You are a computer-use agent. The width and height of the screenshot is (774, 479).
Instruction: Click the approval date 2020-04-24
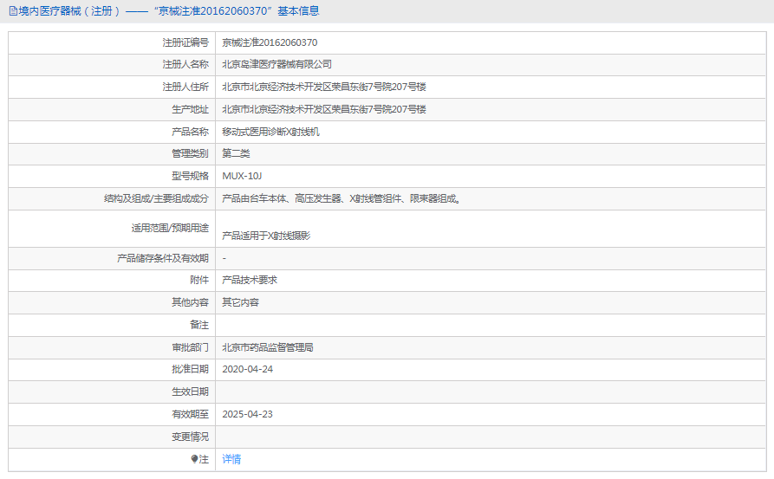click(x=247, y=370)
